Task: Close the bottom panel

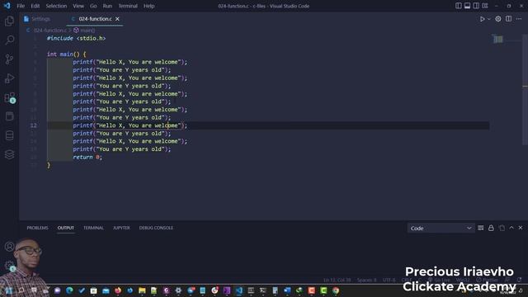Action: (521, 228)
